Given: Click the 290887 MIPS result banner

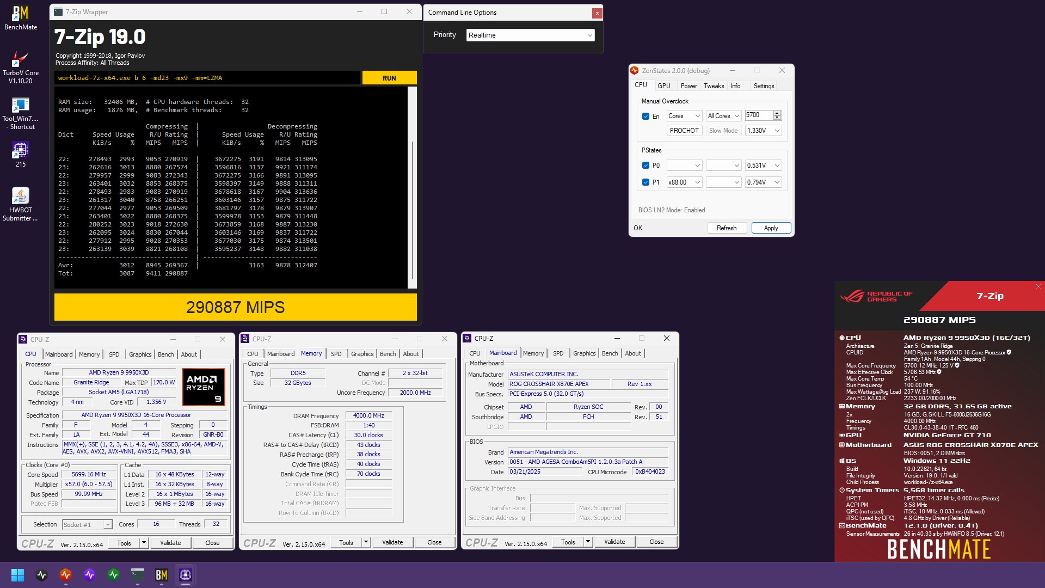Looking at the screenshot, I should point(236,307).
